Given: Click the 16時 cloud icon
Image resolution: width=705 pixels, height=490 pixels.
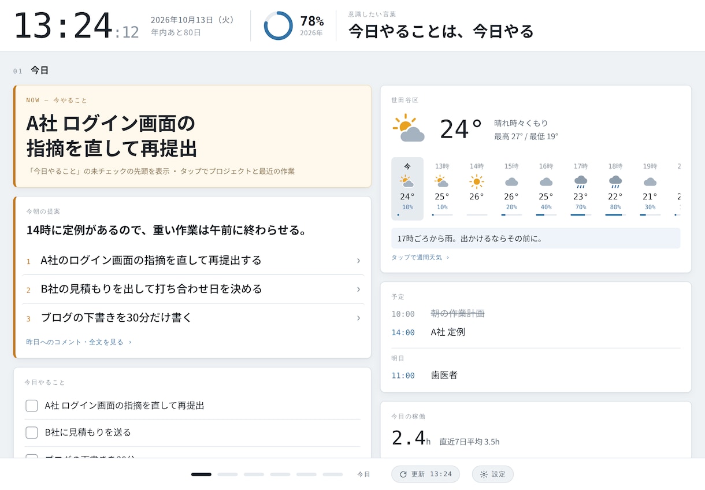Looking at the screenshot, I should pyautogui.click(x=546, y=181).
